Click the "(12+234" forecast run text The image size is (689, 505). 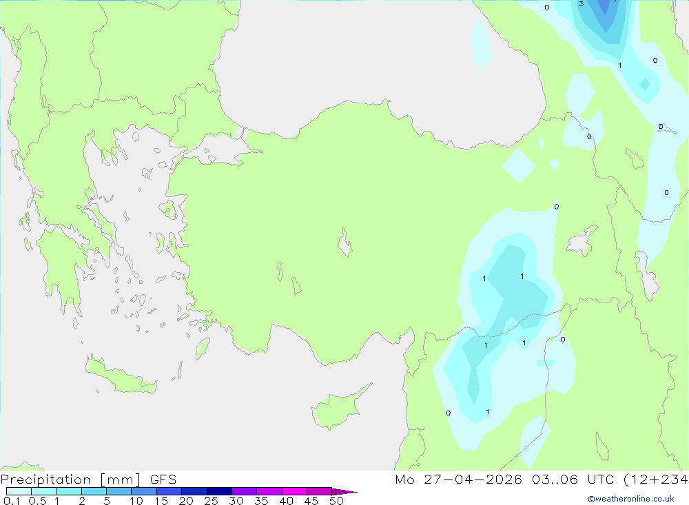pyautogui.click(x=656, y=480)
